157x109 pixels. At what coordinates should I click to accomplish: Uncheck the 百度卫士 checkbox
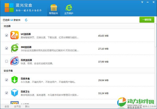tap(7, 93)
